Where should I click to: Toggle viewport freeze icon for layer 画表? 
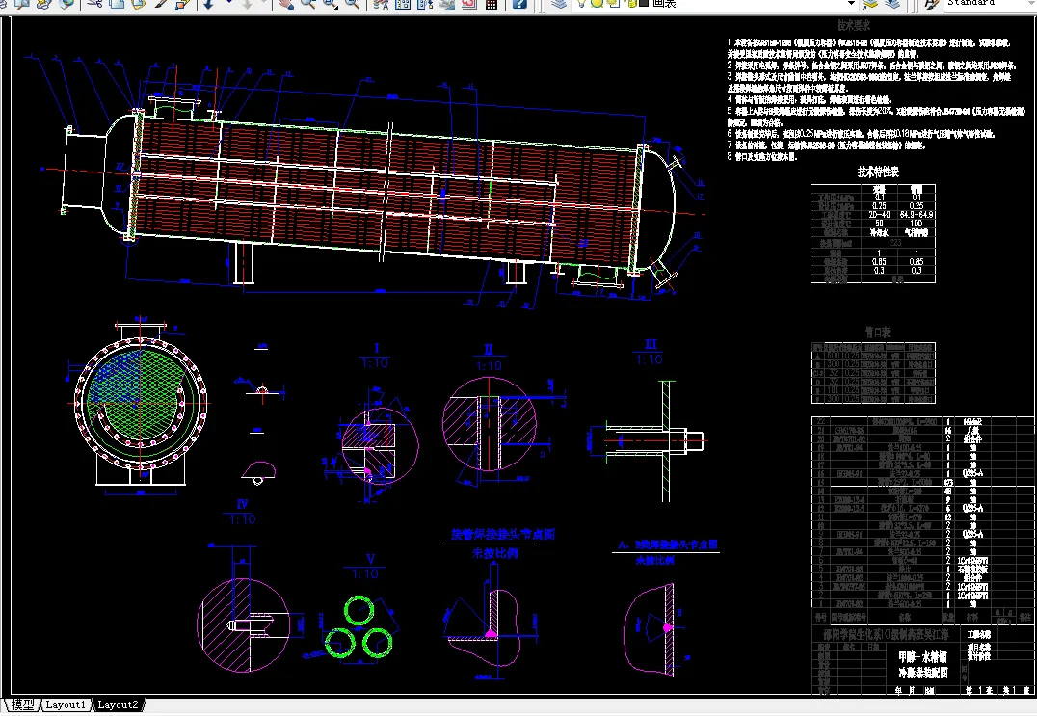[614, 3]
